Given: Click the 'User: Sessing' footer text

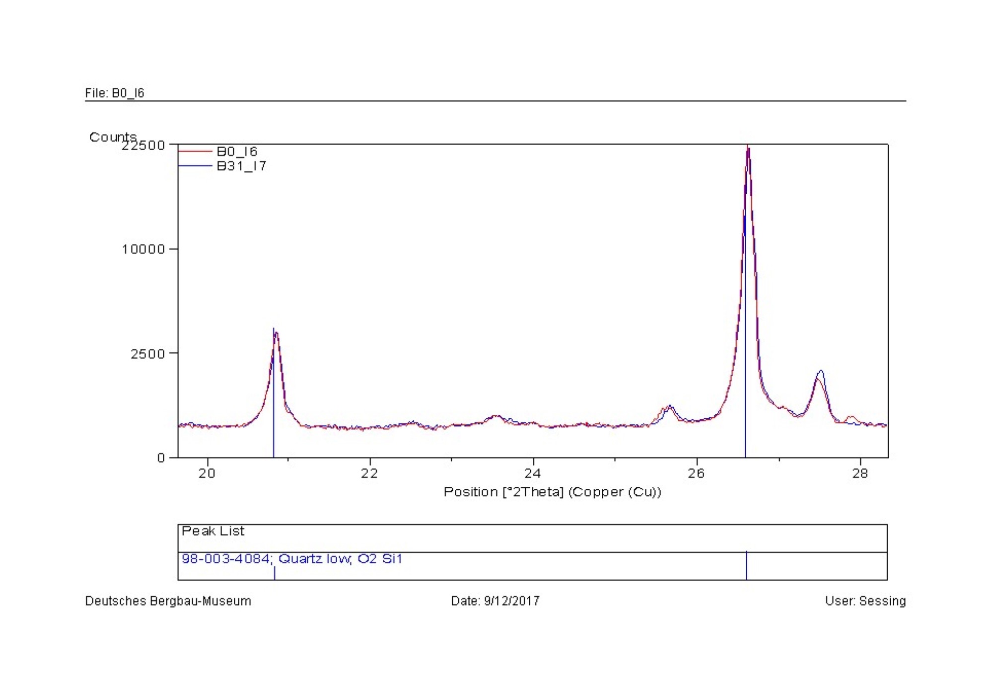Looking at the screenshot, I should (865, 601).
